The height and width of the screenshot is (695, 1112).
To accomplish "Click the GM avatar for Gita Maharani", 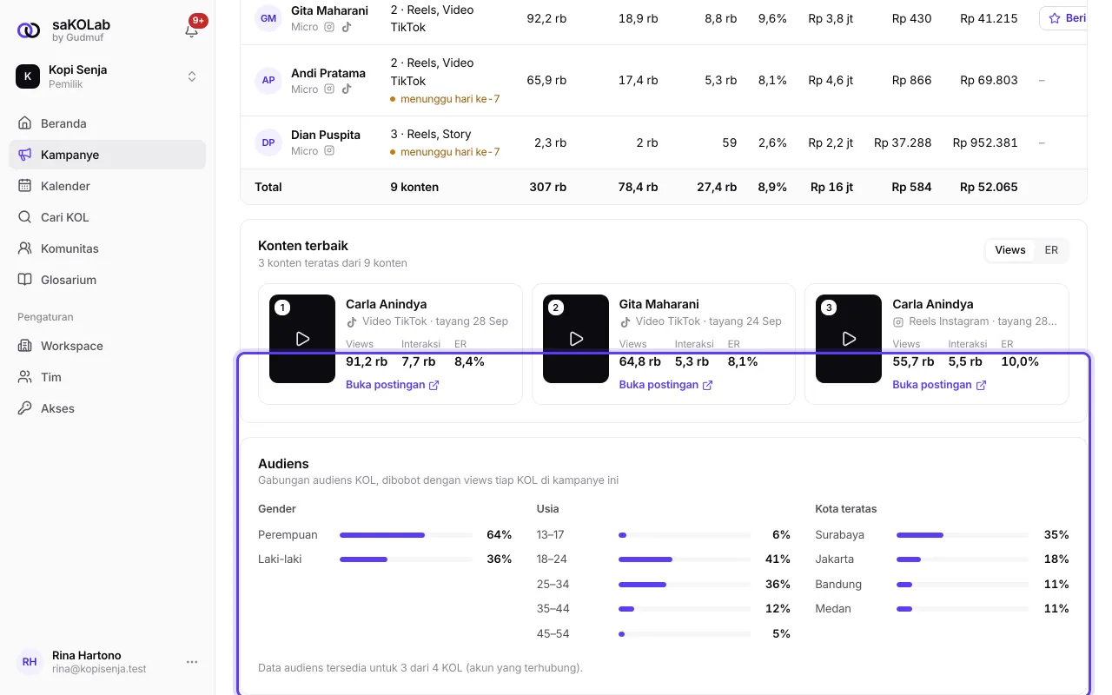I will coord(268,18).
